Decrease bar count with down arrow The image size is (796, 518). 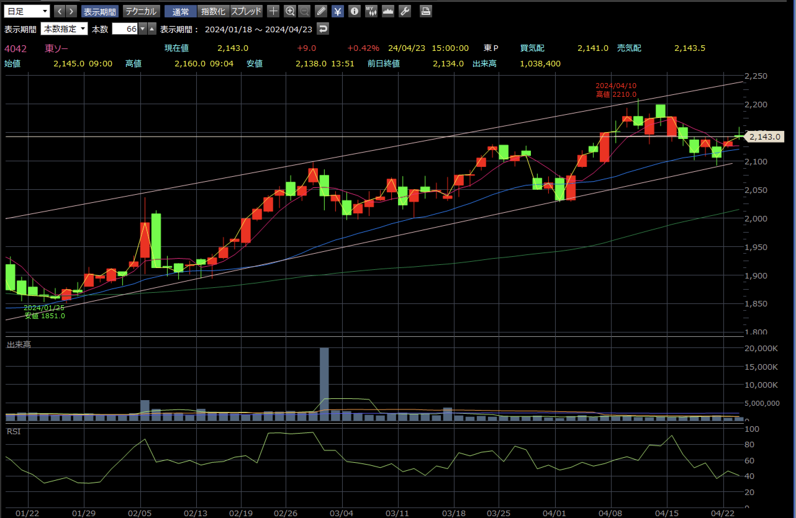pos(143,29)
